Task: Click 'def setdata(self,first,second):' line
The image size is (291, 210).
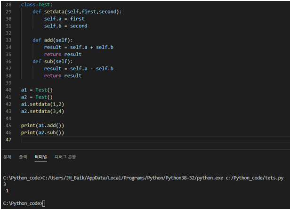Action: (77, 12)
